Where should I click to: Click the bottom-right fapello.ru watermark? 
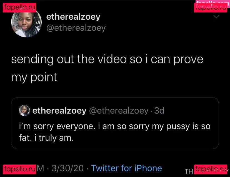pos(211,168)
